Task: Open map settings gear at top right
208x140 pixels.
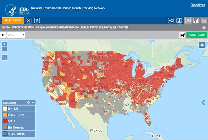Action: [x=202, y=45]
